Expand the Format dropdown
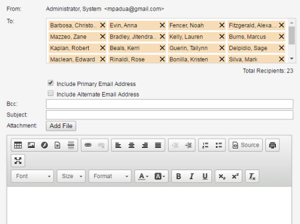Screen dimensions: 300x224 pyautogui.click(x=110, y=176)
